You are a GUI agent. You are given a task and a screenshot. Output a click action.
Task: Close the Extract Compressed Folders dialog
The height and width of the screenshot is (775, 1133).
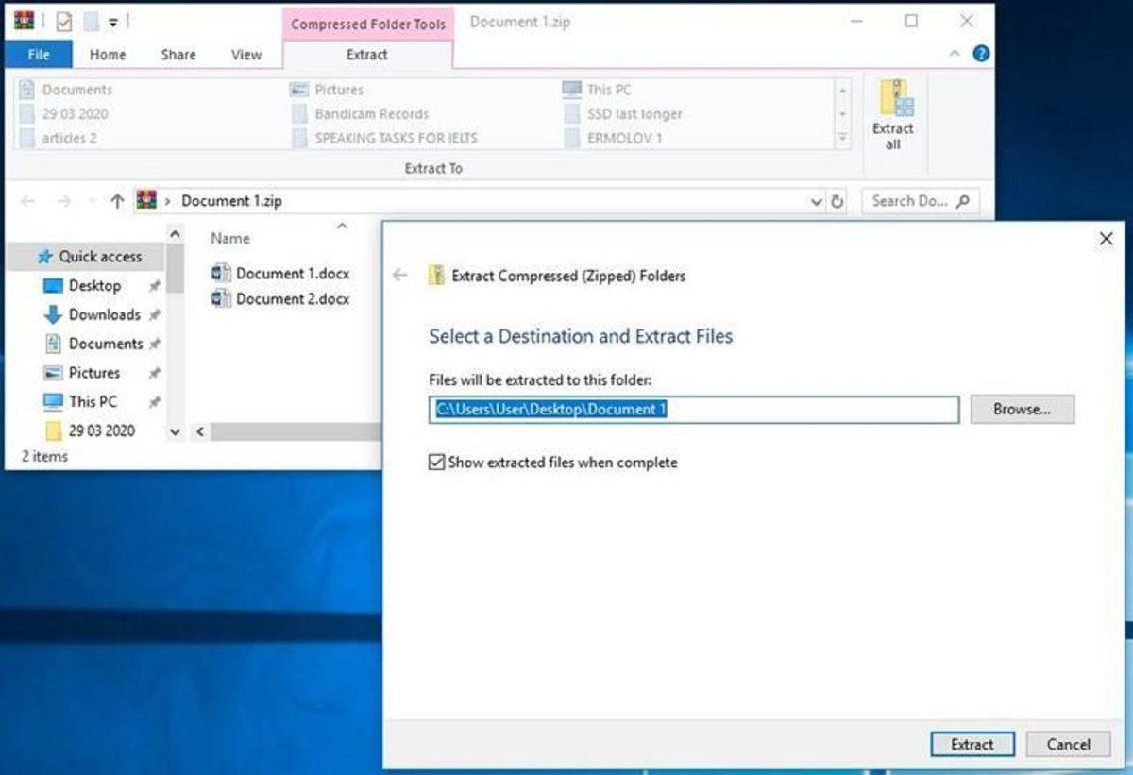point(1107,240)
